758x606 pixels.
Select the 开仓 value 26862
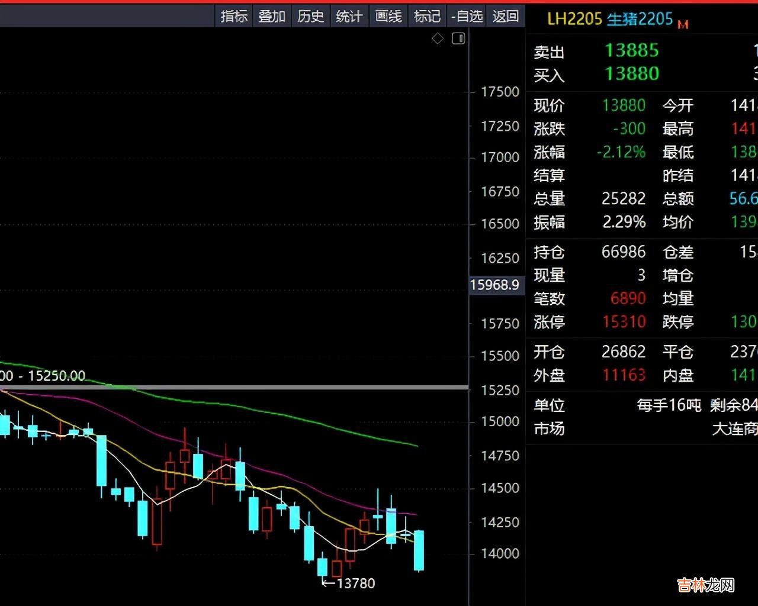coord(624,352)
